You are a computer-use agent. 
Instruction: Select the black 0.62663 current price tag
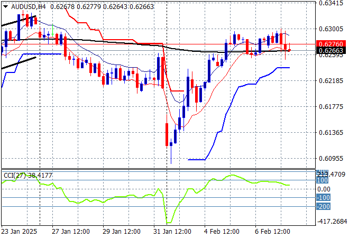coord(331,51)
